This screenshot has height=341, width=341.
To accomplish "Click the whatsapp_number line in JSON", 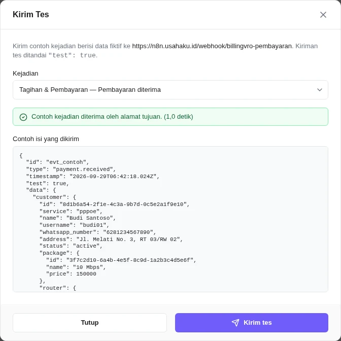I will pyautogui.click(x=97, y=232).
